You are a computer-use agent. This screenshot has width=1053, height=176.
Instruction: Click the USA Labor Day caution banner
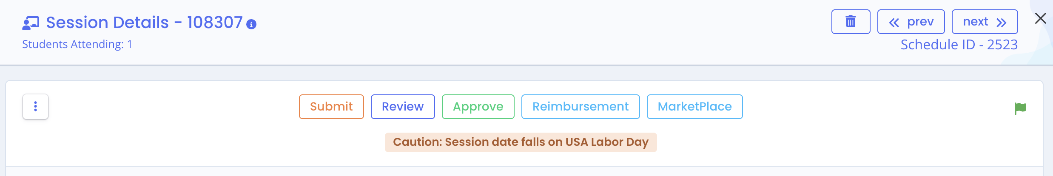click(x=521, y=142)
